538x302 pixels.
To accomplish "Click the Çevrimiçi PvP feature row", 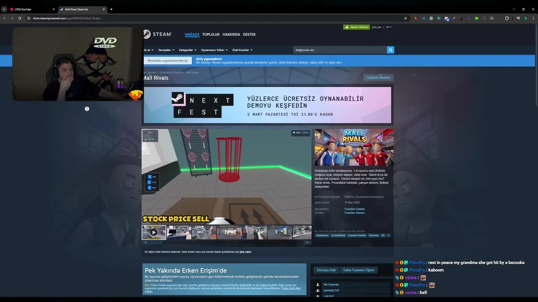I will [x=353, y=290].
